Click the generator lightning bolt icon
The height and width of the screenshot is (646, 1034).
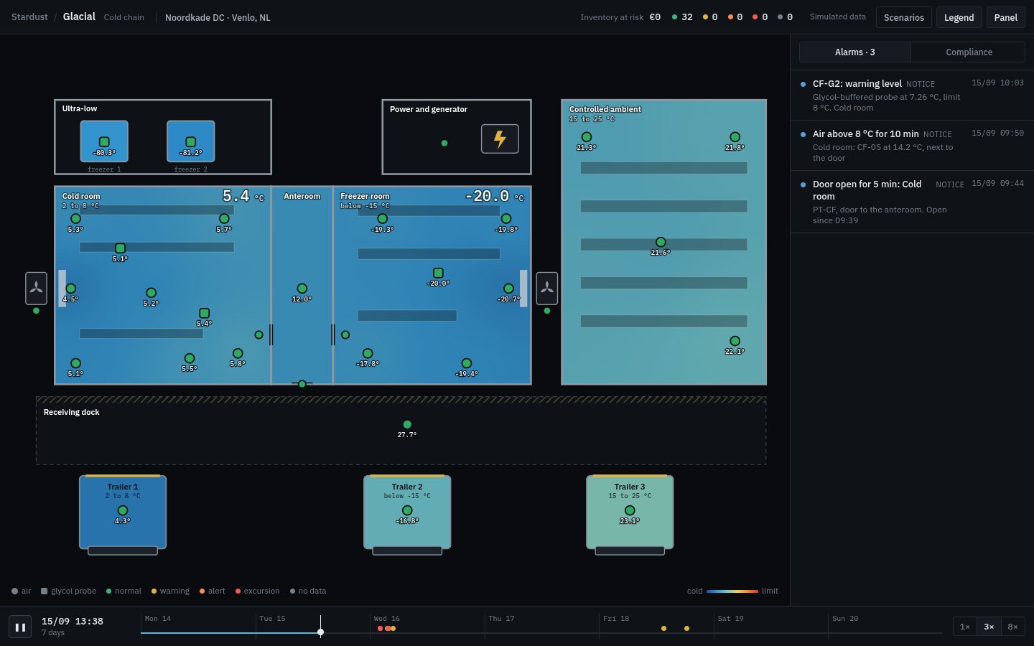tap(500, 139)
